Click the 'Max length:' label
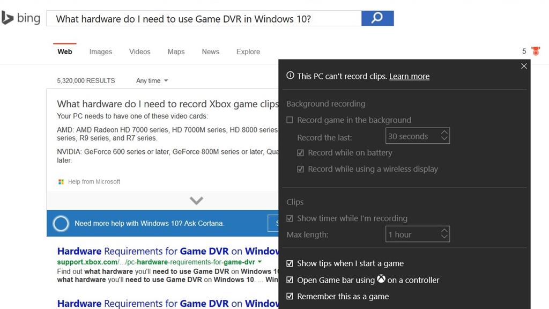Screen dimensions: 549x309 coord(307,235)
